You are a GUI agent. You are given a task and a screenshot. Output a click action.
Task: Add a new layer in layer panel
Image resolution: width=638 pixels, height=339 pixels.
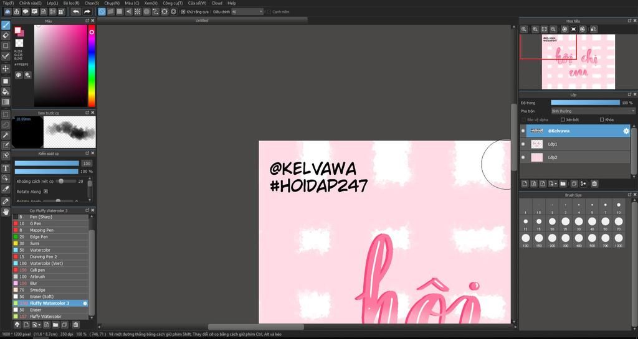coord(525,184)
